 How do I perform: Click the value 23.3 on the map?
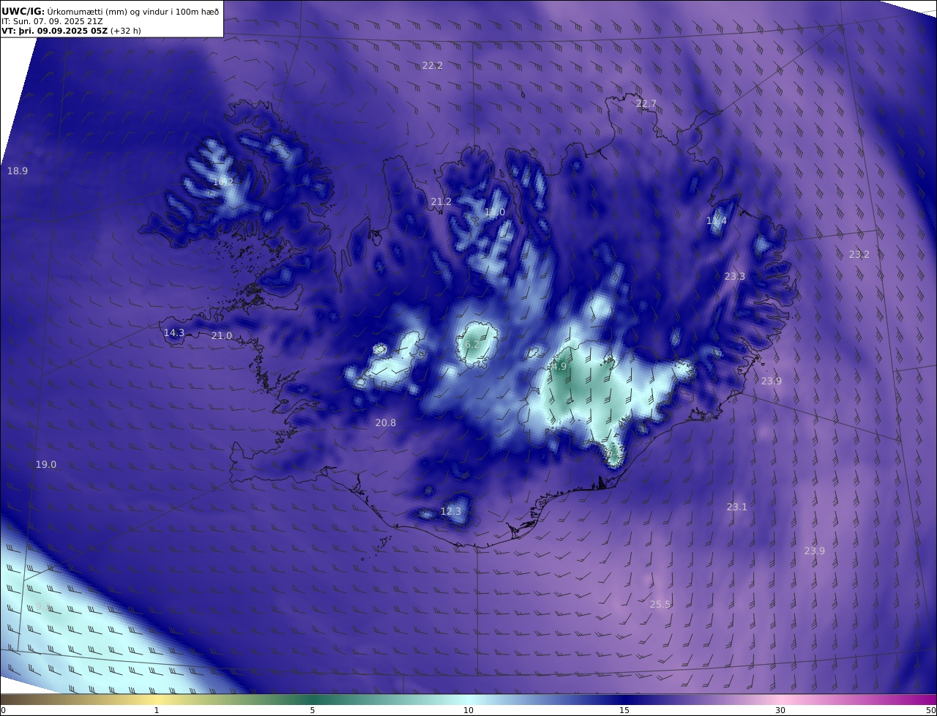[735, 277]
